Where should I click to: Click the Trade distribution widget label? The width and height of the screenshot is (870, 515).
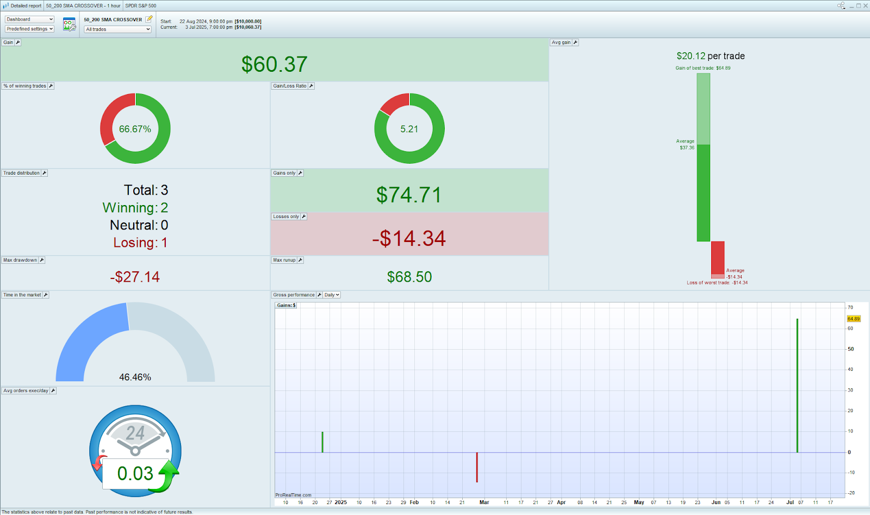(22, 173)
